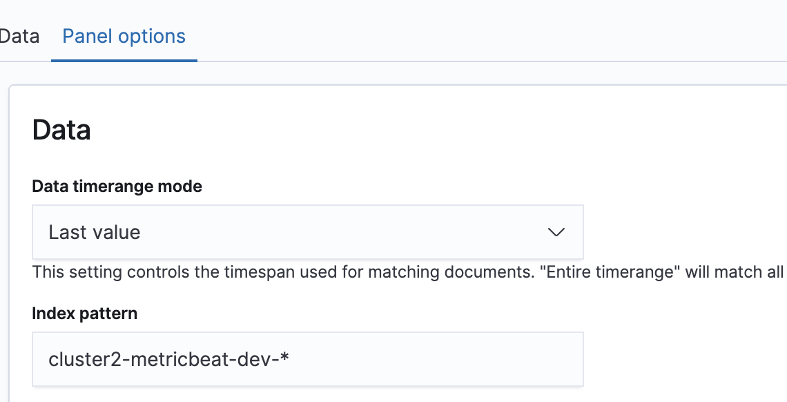Click the "Last value" text in the selector
Image resolution: width=787 pixels, height=402 pixels.
coord(95,232)
